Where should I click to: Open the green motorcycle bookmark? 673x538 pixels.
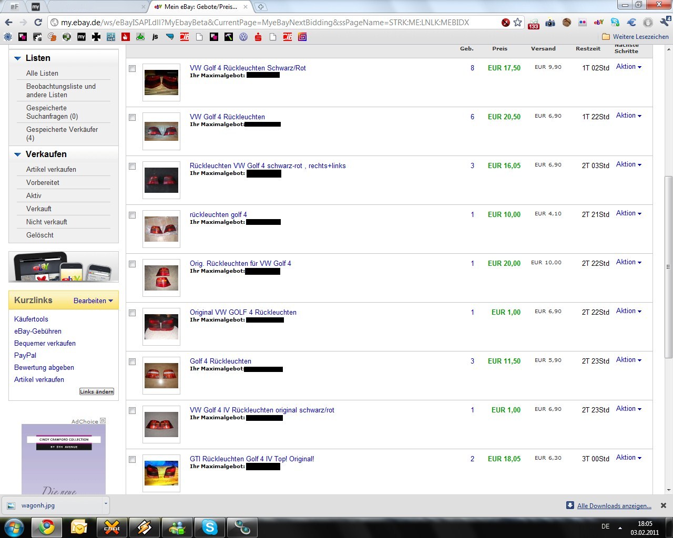(140, 37)
